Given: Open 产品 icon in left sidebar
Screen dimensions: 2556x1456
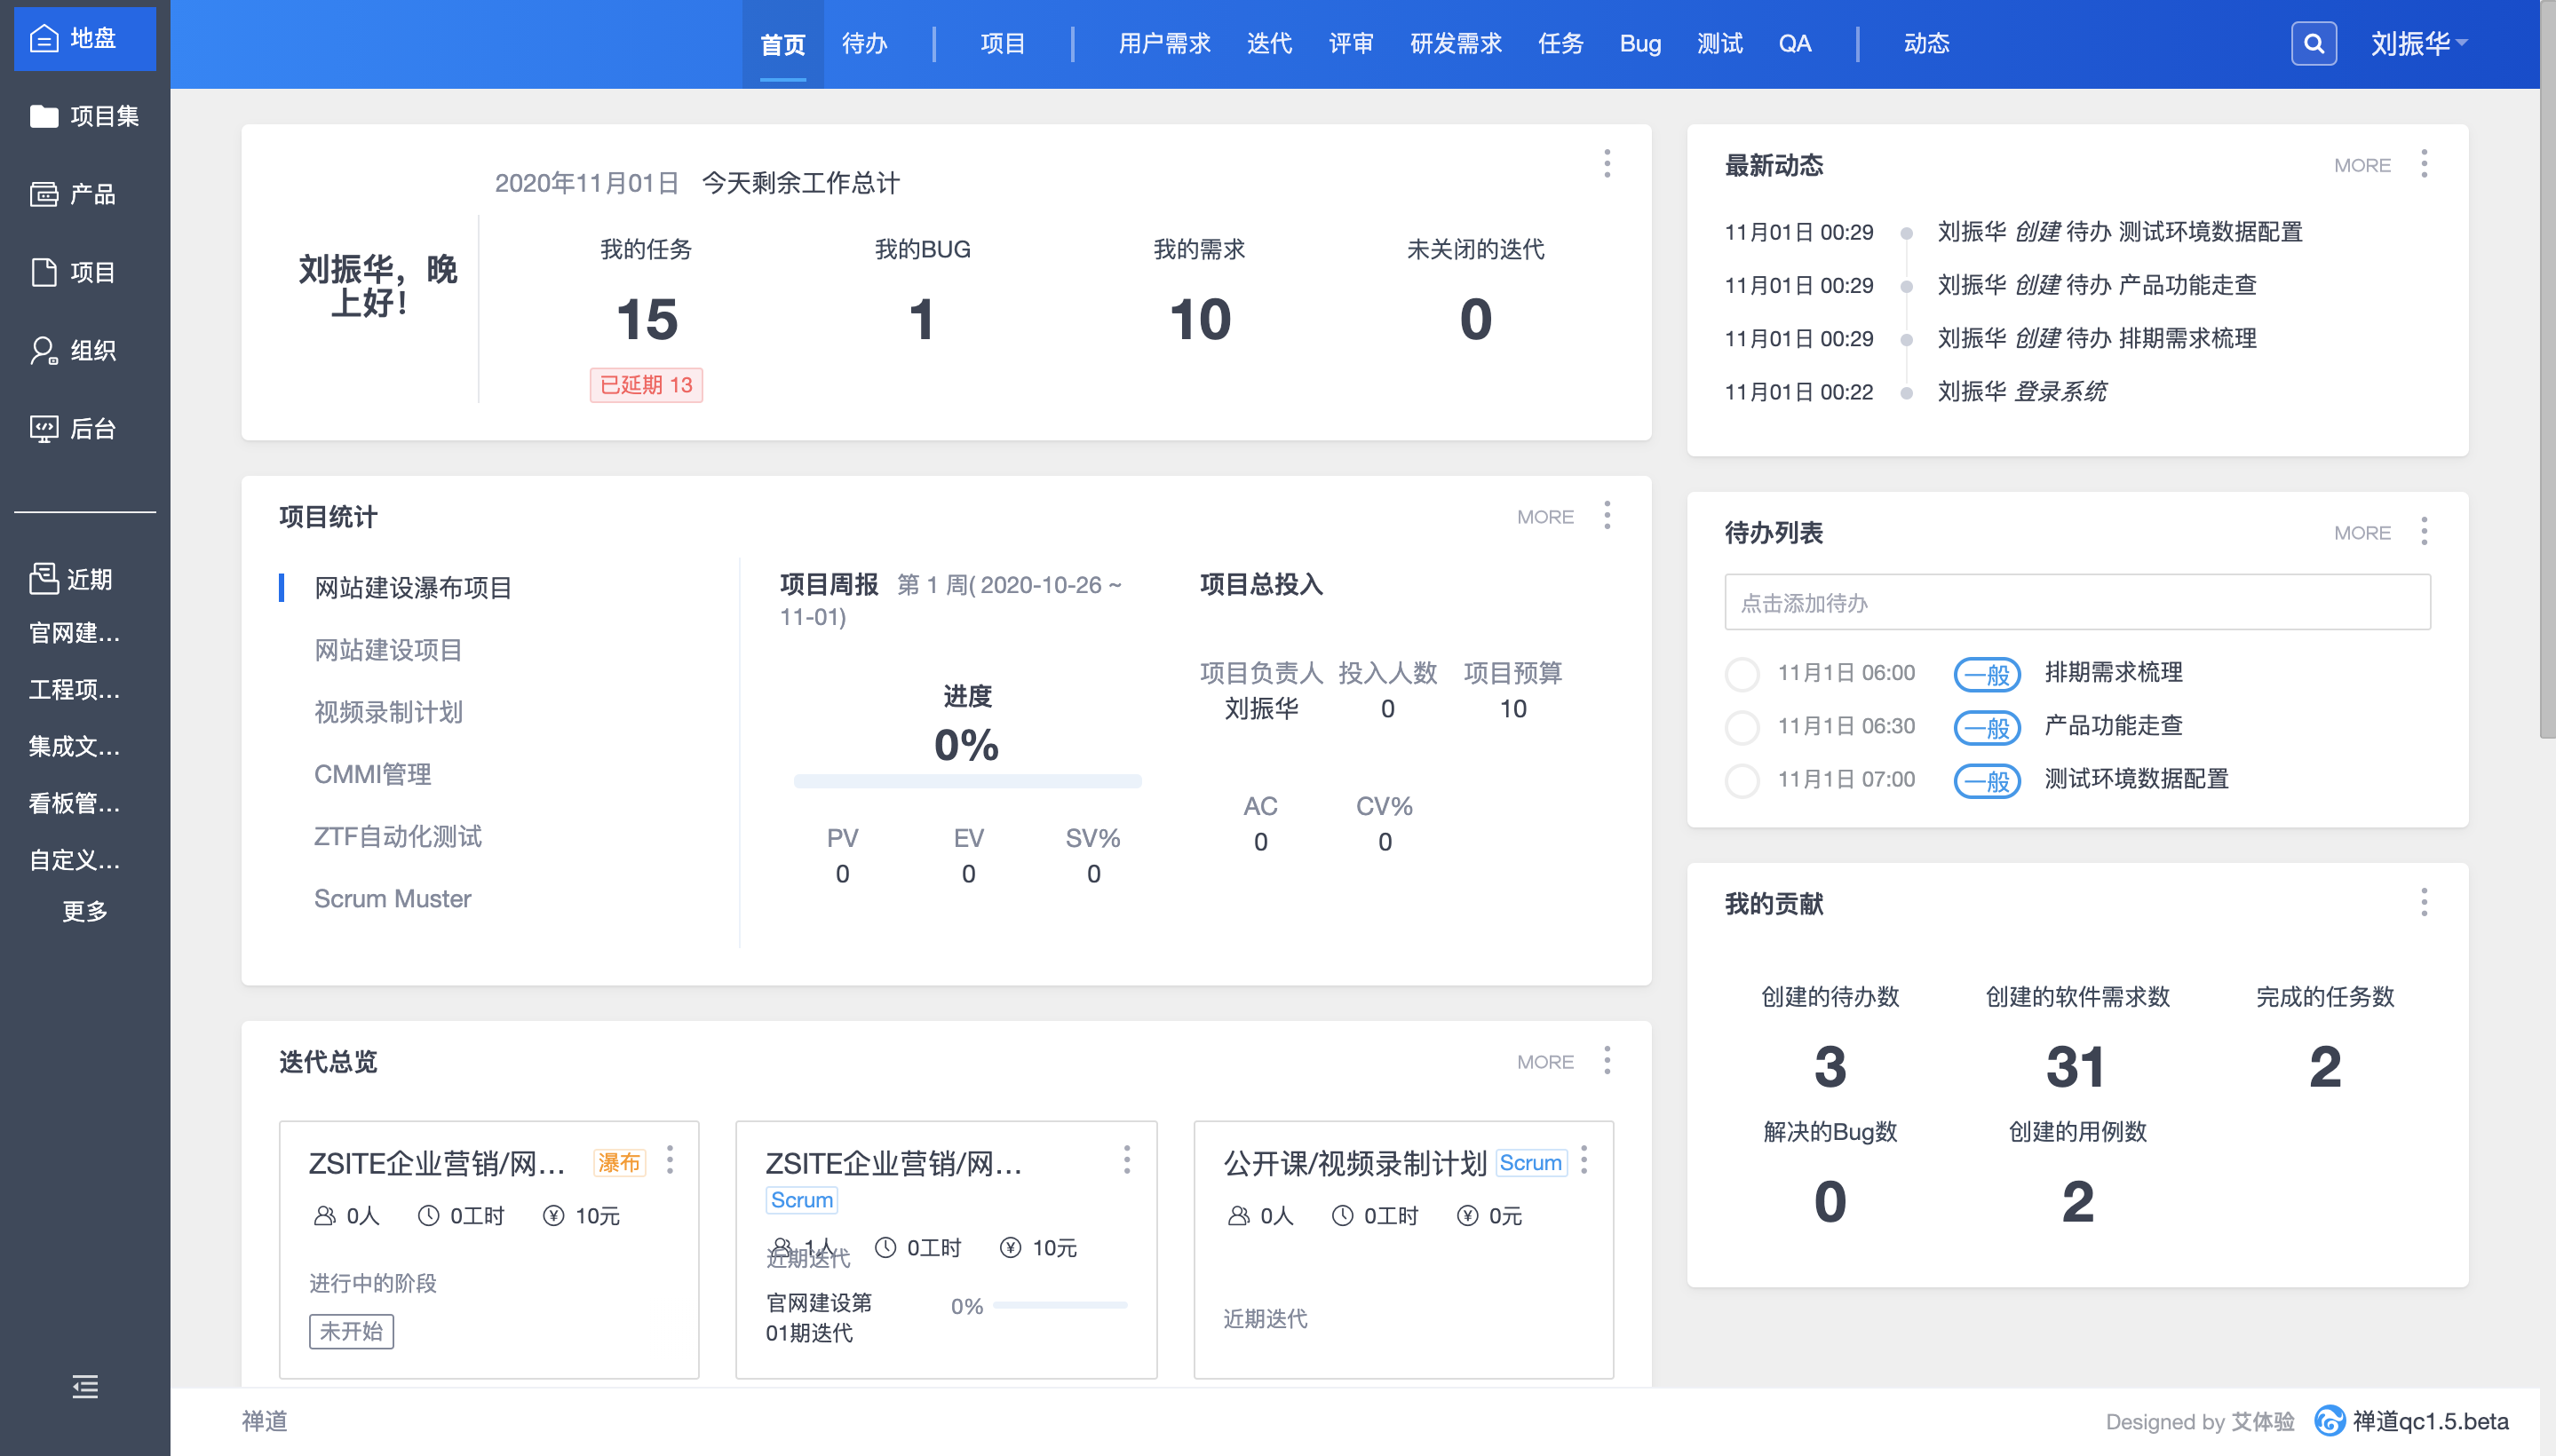Looking at the screenshot, I should tap(44, 194).
